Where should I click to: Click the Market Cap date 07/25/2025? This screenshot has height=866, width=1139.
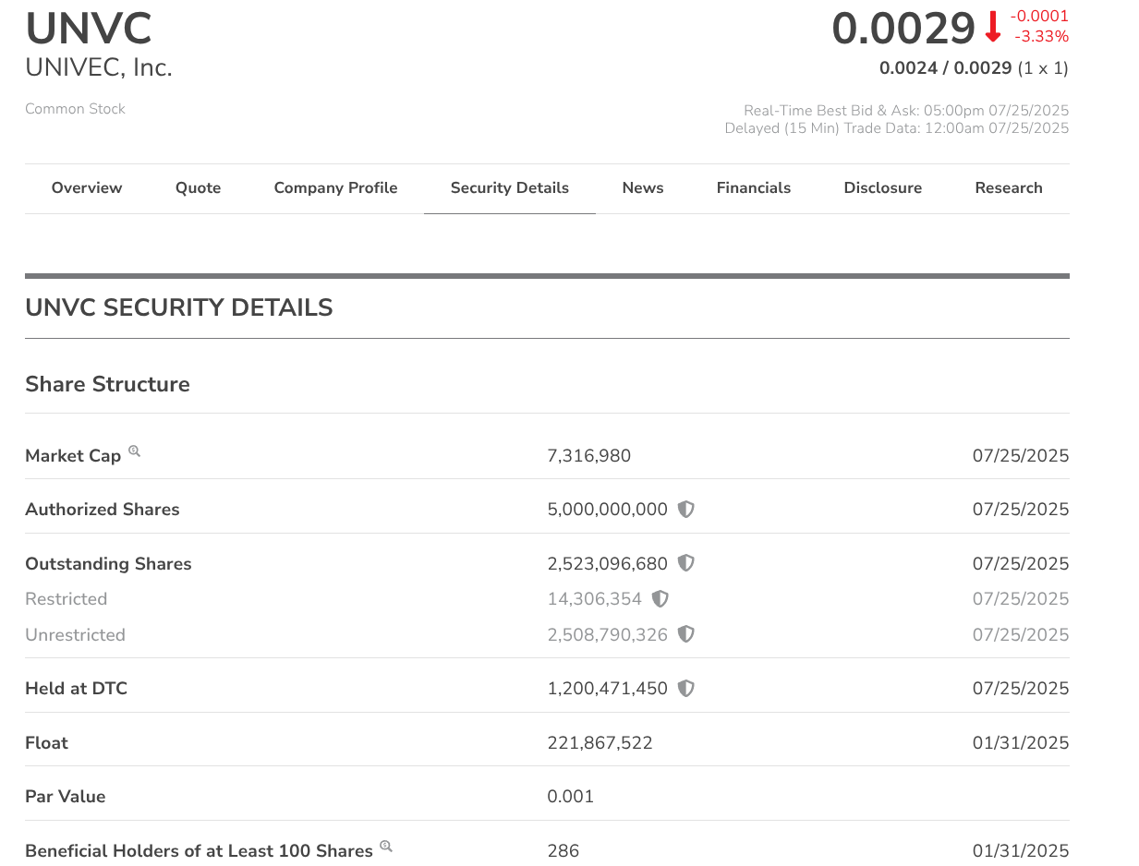coord(1021,455)
